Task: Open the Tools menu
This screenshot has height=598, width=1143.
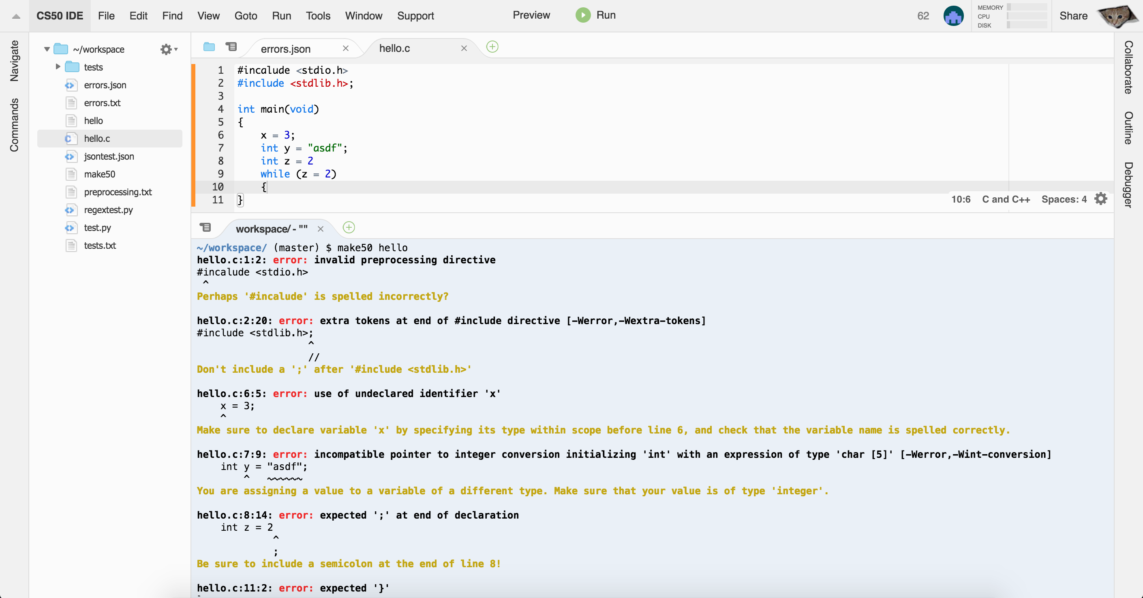Action: (318, 16)
